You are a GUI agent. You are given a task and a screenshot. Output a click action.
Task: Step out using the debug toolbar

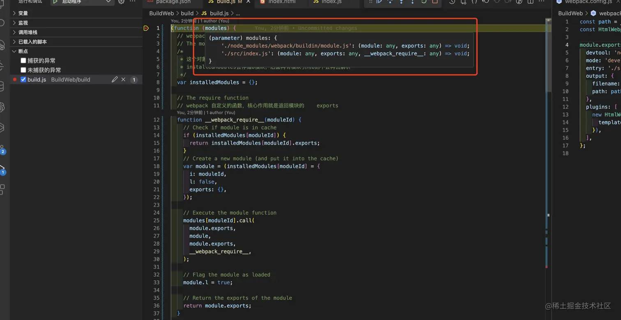[x=412, y=2]
